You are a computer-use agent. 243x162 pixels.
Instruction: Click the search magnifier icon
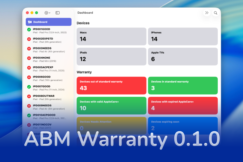(215, 13)
